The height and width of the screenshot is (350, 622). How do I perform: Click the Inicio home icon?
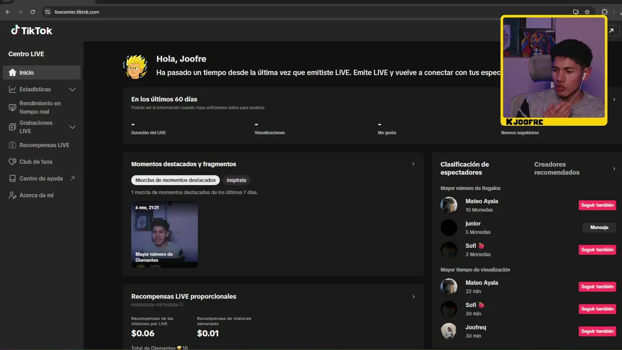[13, 72]
